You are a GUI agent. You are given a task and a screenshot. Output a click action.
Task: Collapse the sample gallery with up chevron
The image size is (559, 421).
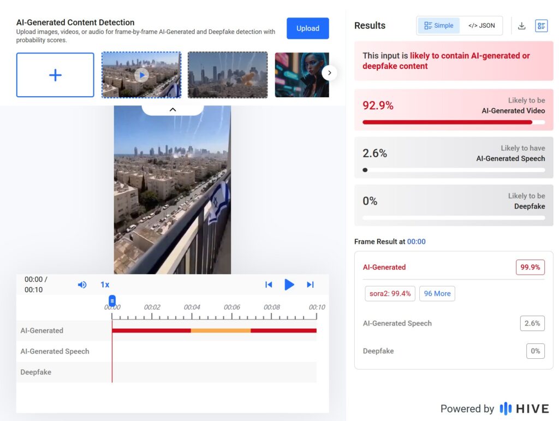(x=173, y=110)
